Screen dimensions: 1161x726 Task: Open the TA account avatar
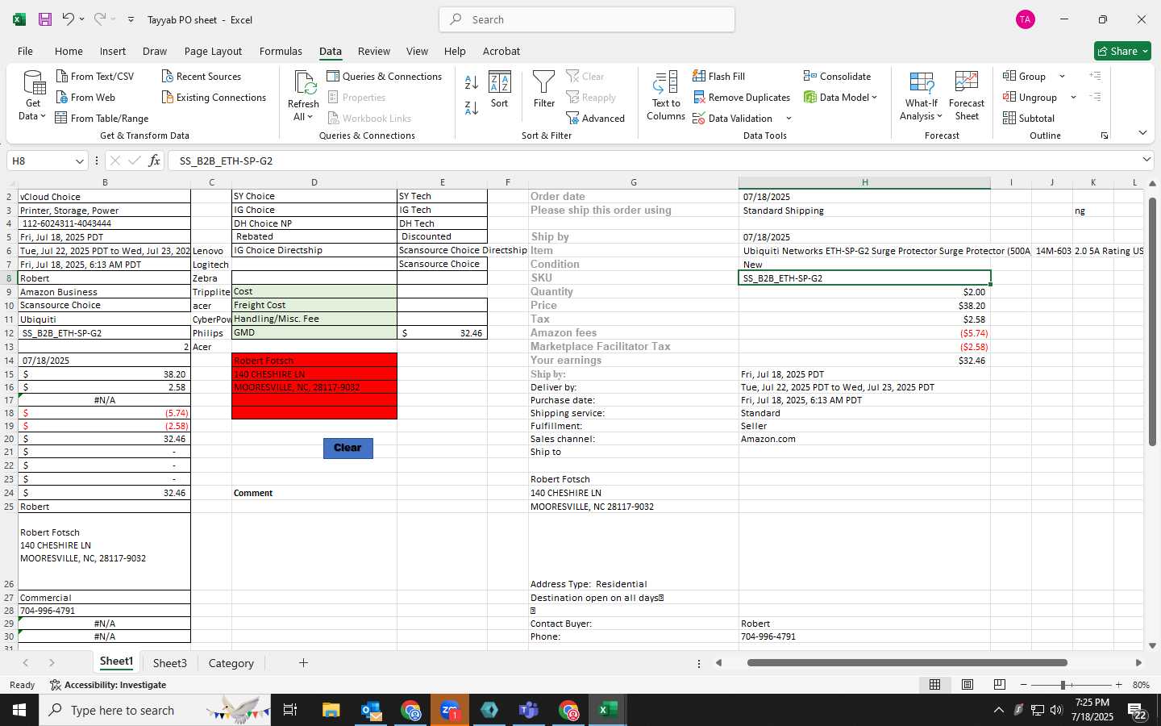[x=1026, y=19]
